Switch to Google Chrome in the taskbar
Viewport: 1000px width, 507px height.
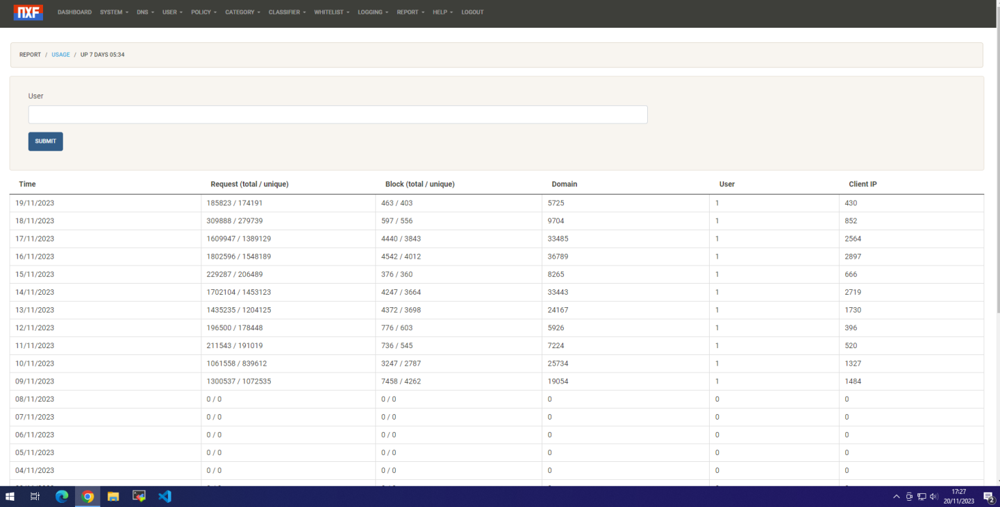point(87,497)
